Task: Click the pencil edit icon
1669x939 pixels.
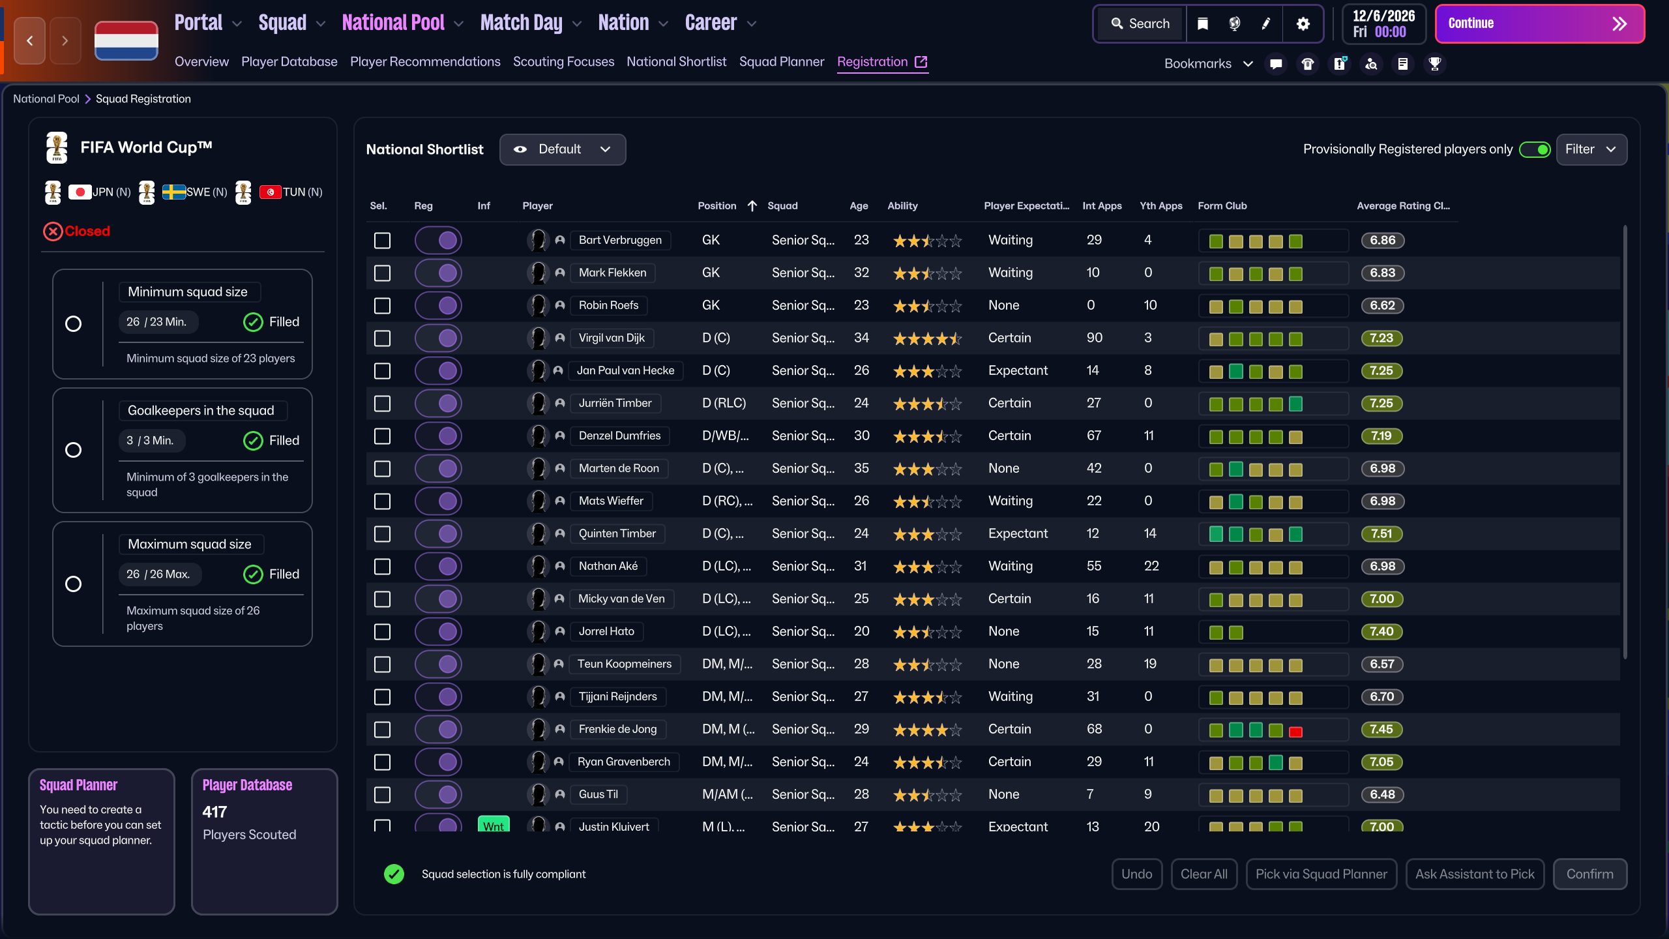Action: click(x=1265, y=24)
